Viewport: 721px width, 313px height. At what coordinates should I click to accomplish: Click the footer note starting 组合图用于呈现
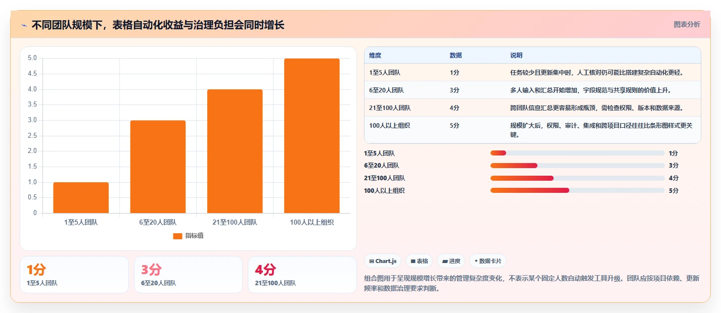[532, 284]
